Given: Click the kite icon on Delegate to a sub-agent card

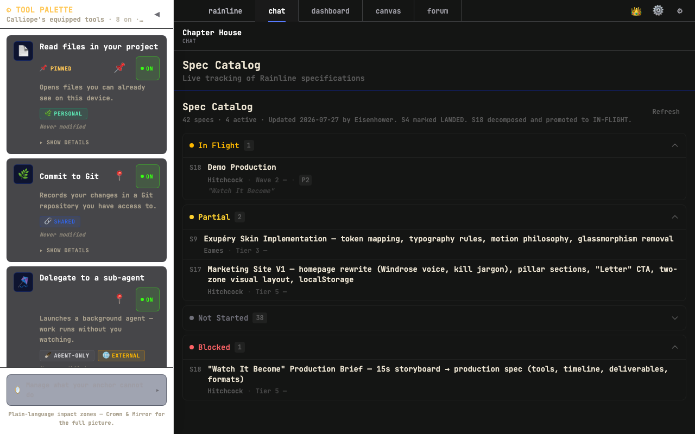Looking at the screenshot, I should [23, 282].
